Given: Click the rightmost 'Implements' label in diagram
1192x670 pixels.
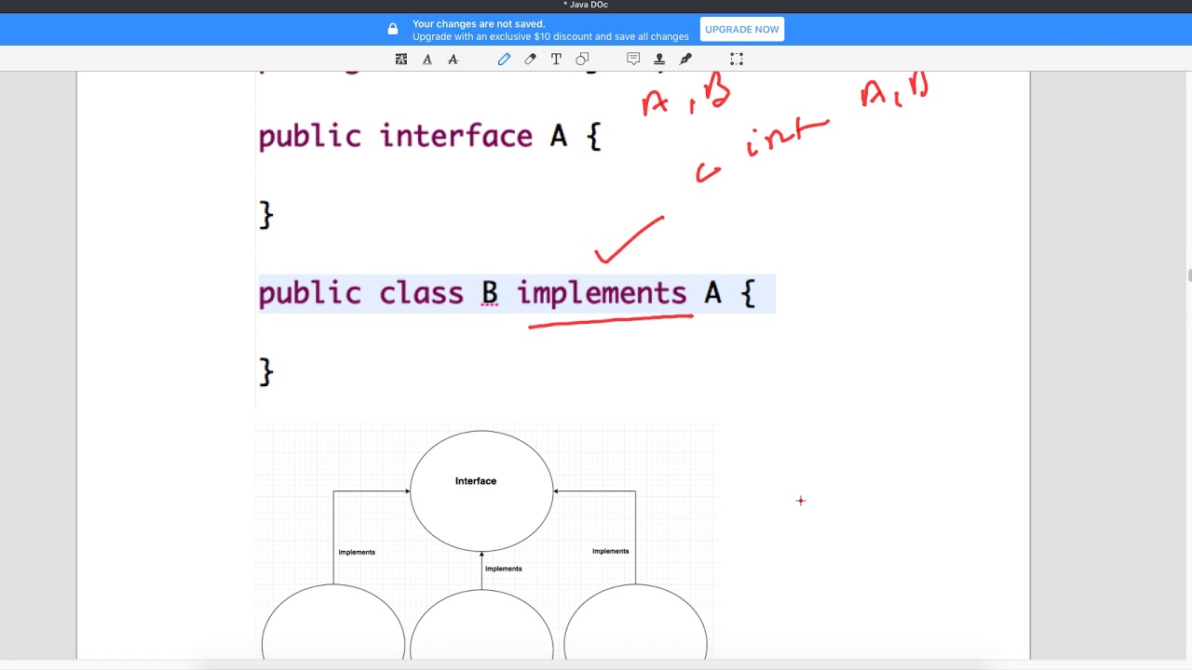Looking at the screenshot, I should pos(611,551).
